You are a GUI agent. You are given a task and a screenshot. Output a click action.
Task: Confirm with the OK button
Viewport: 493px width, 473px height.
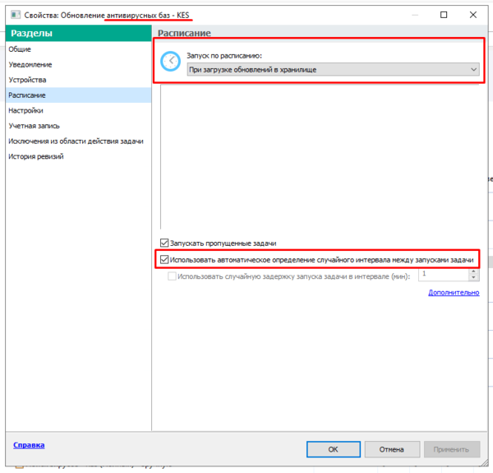pos(334,449)
